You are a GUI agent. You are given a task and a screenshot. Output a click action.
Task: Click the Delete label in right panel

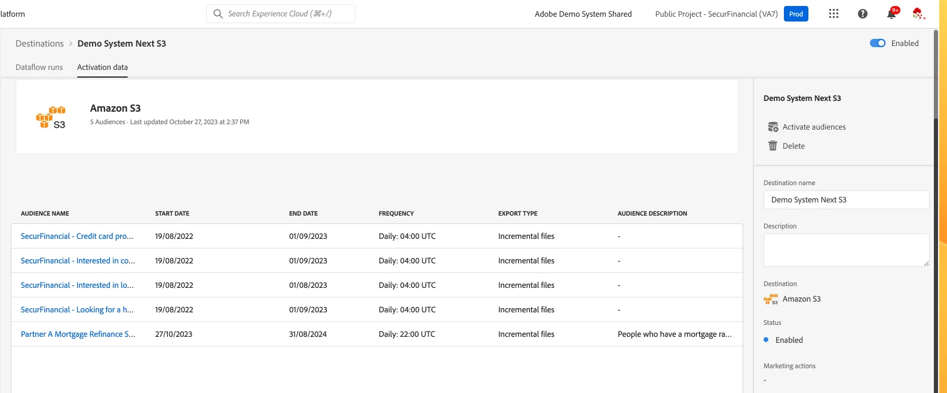(x=793, y=146)
